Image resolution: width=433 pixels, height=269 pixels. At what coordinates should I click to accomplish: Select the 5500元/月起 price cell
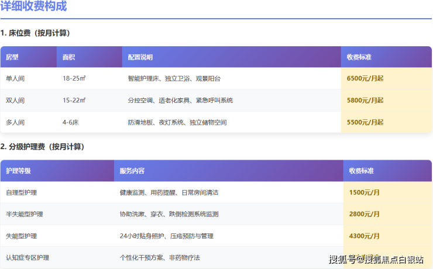tap(365, 123)
